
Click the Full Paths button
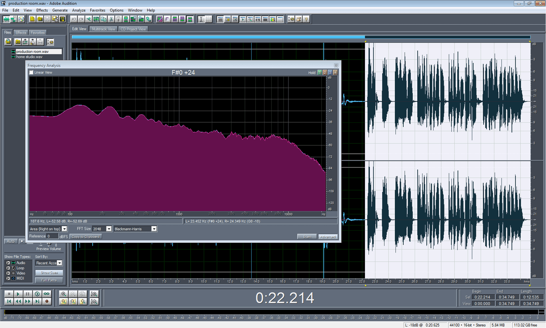49,280
